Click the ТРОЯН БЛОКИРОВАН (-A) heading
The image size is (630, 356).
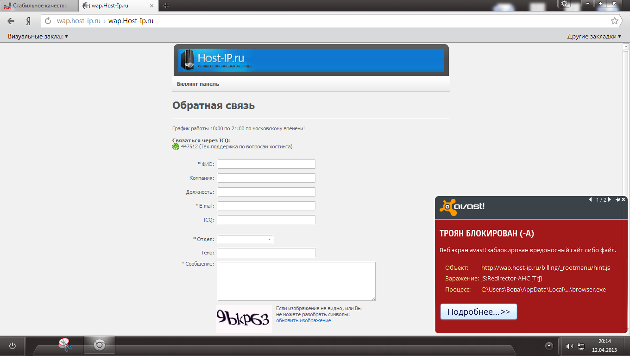point(487,234)
